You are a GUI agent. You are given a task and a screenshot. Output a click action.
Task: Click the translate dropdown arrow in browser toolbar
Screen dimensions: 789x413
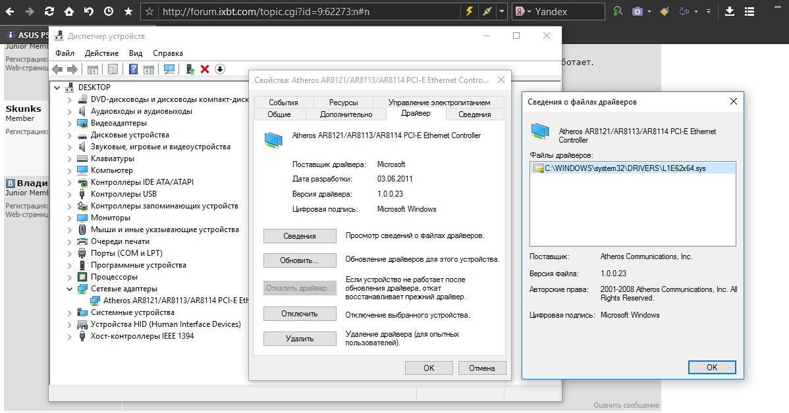tap(695, 11)
